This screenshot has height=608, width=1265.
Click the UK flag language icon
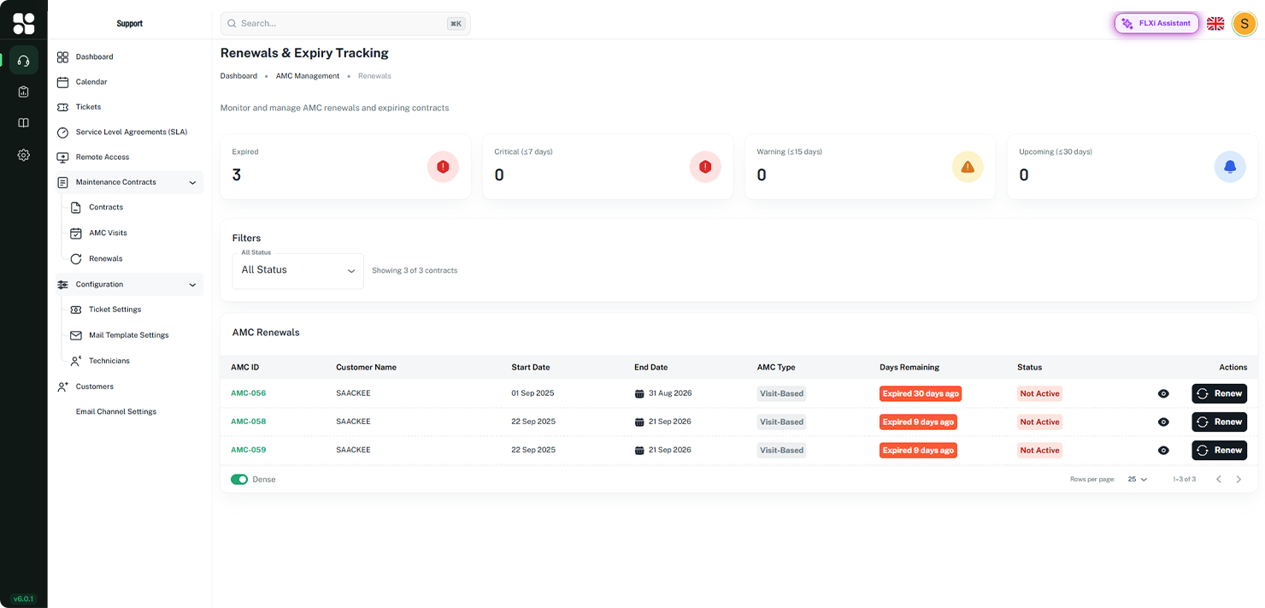point(1215,24)
